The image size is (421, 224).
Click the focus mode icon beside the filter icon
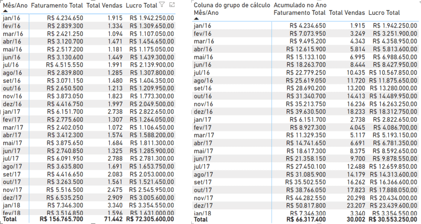click(172, 4)
